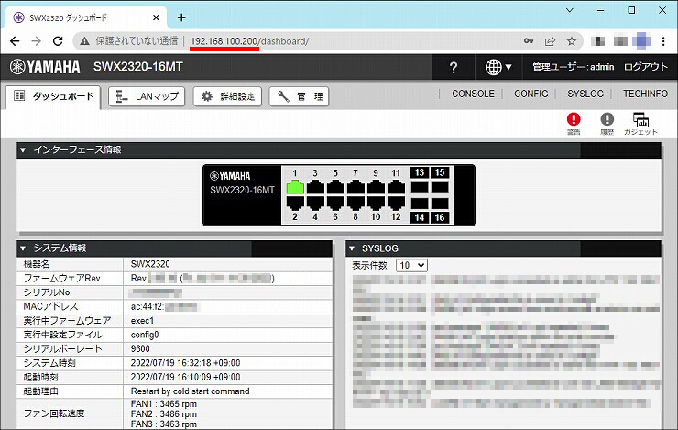Click LAN port 12 icon
The image size is (678, 430).
[x=396, y=203]
